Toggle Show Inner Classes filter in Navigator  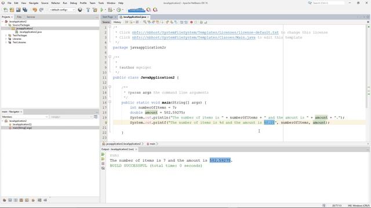(x=27, y=200)
